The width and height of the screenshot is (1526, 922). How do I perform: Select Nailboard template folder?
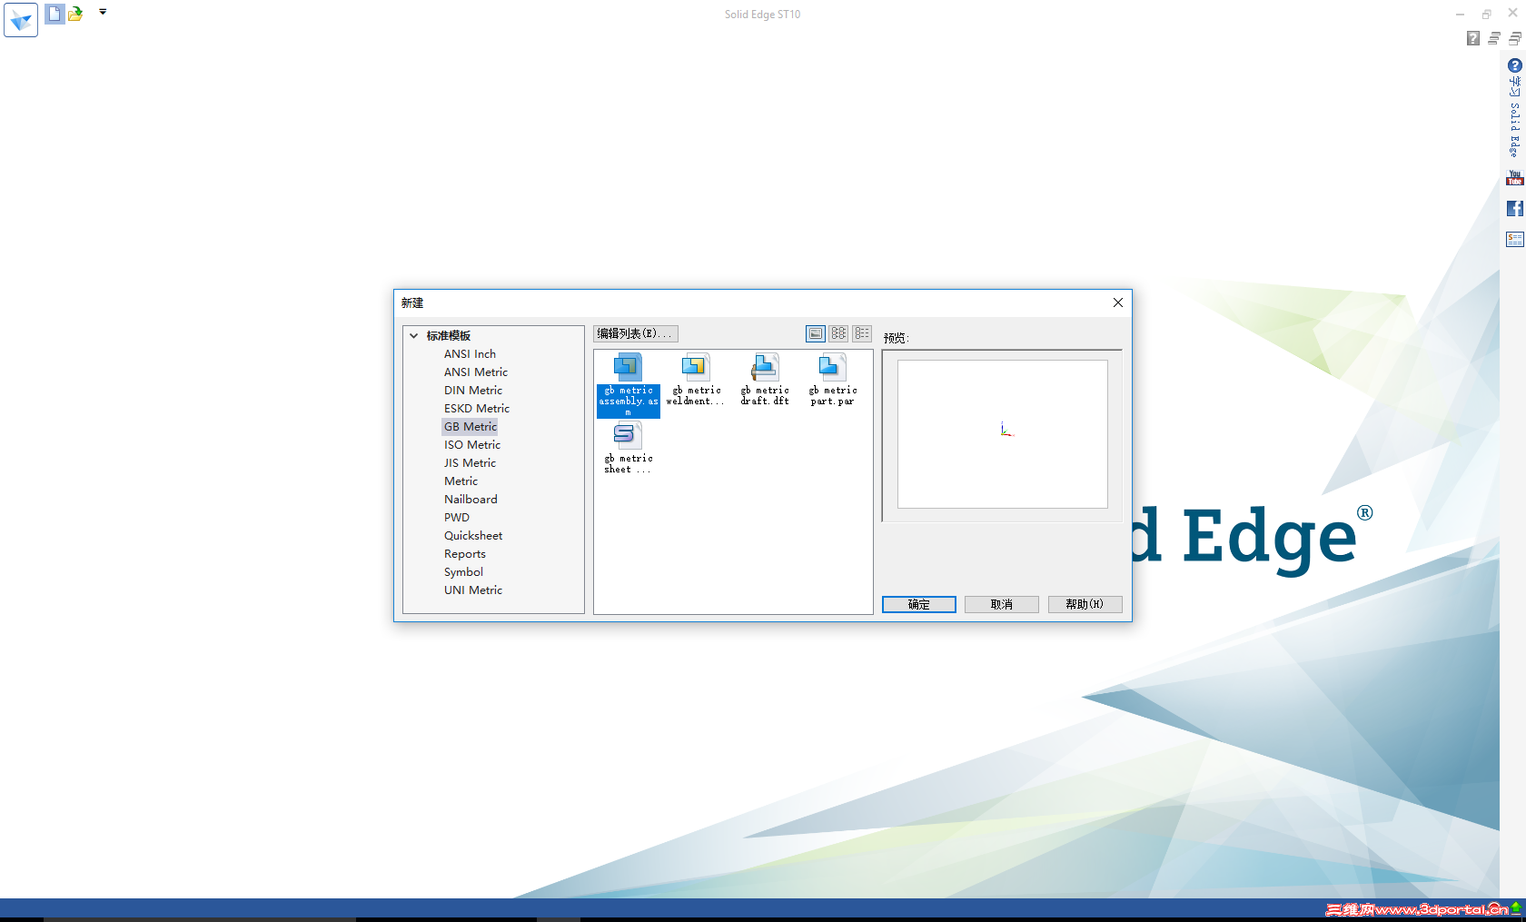[471, 500]
